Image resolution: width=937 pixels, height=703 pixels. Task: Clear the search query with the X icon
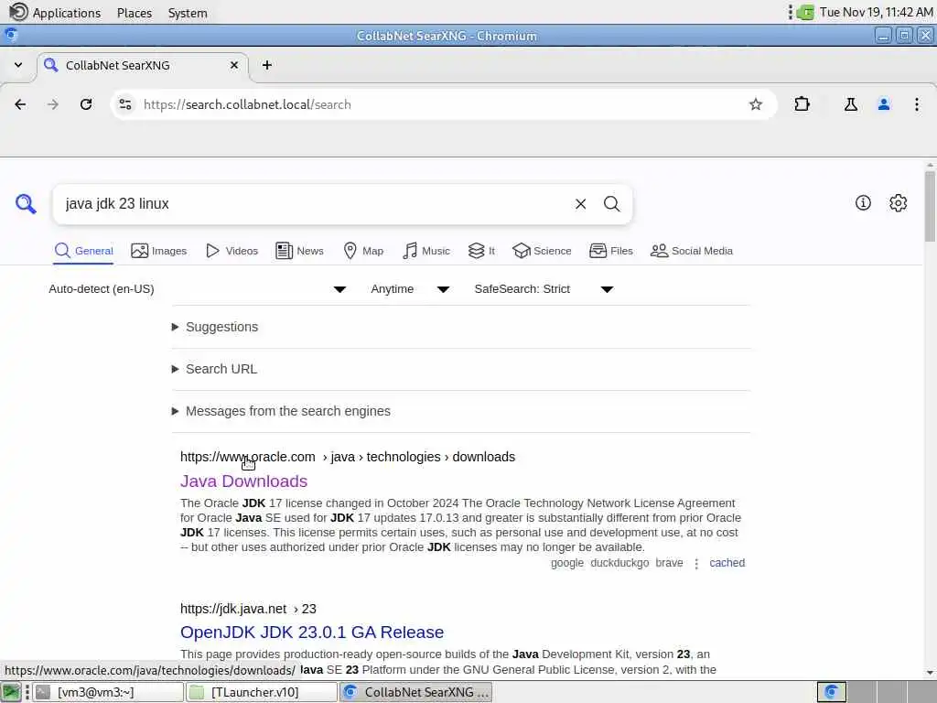(x=580, y=204)
